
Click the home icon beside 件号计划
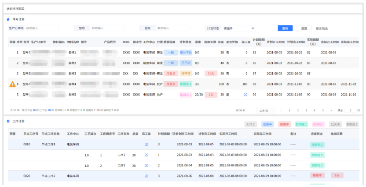tap(8, 19)
